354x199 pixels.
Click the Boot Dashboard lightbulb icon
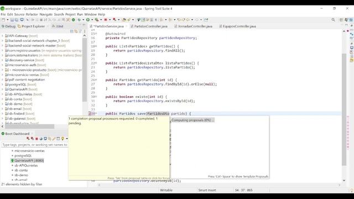(63, 139)
